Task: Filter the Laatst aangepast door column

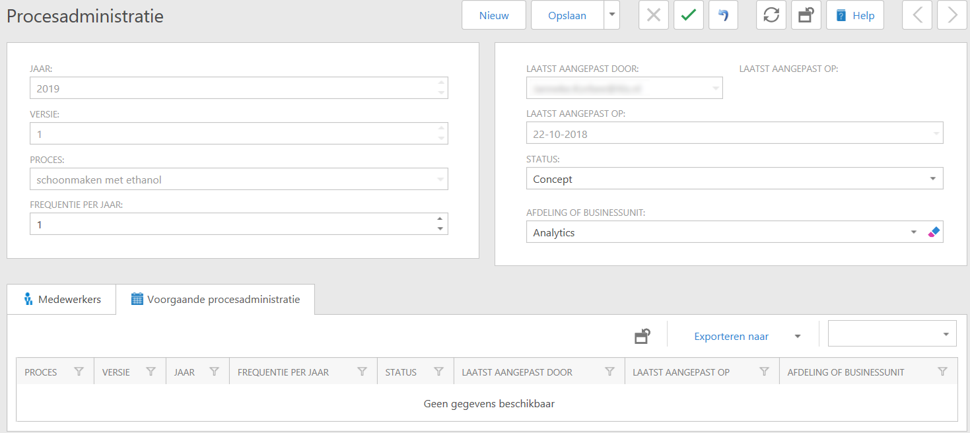Action: (609, 372)
